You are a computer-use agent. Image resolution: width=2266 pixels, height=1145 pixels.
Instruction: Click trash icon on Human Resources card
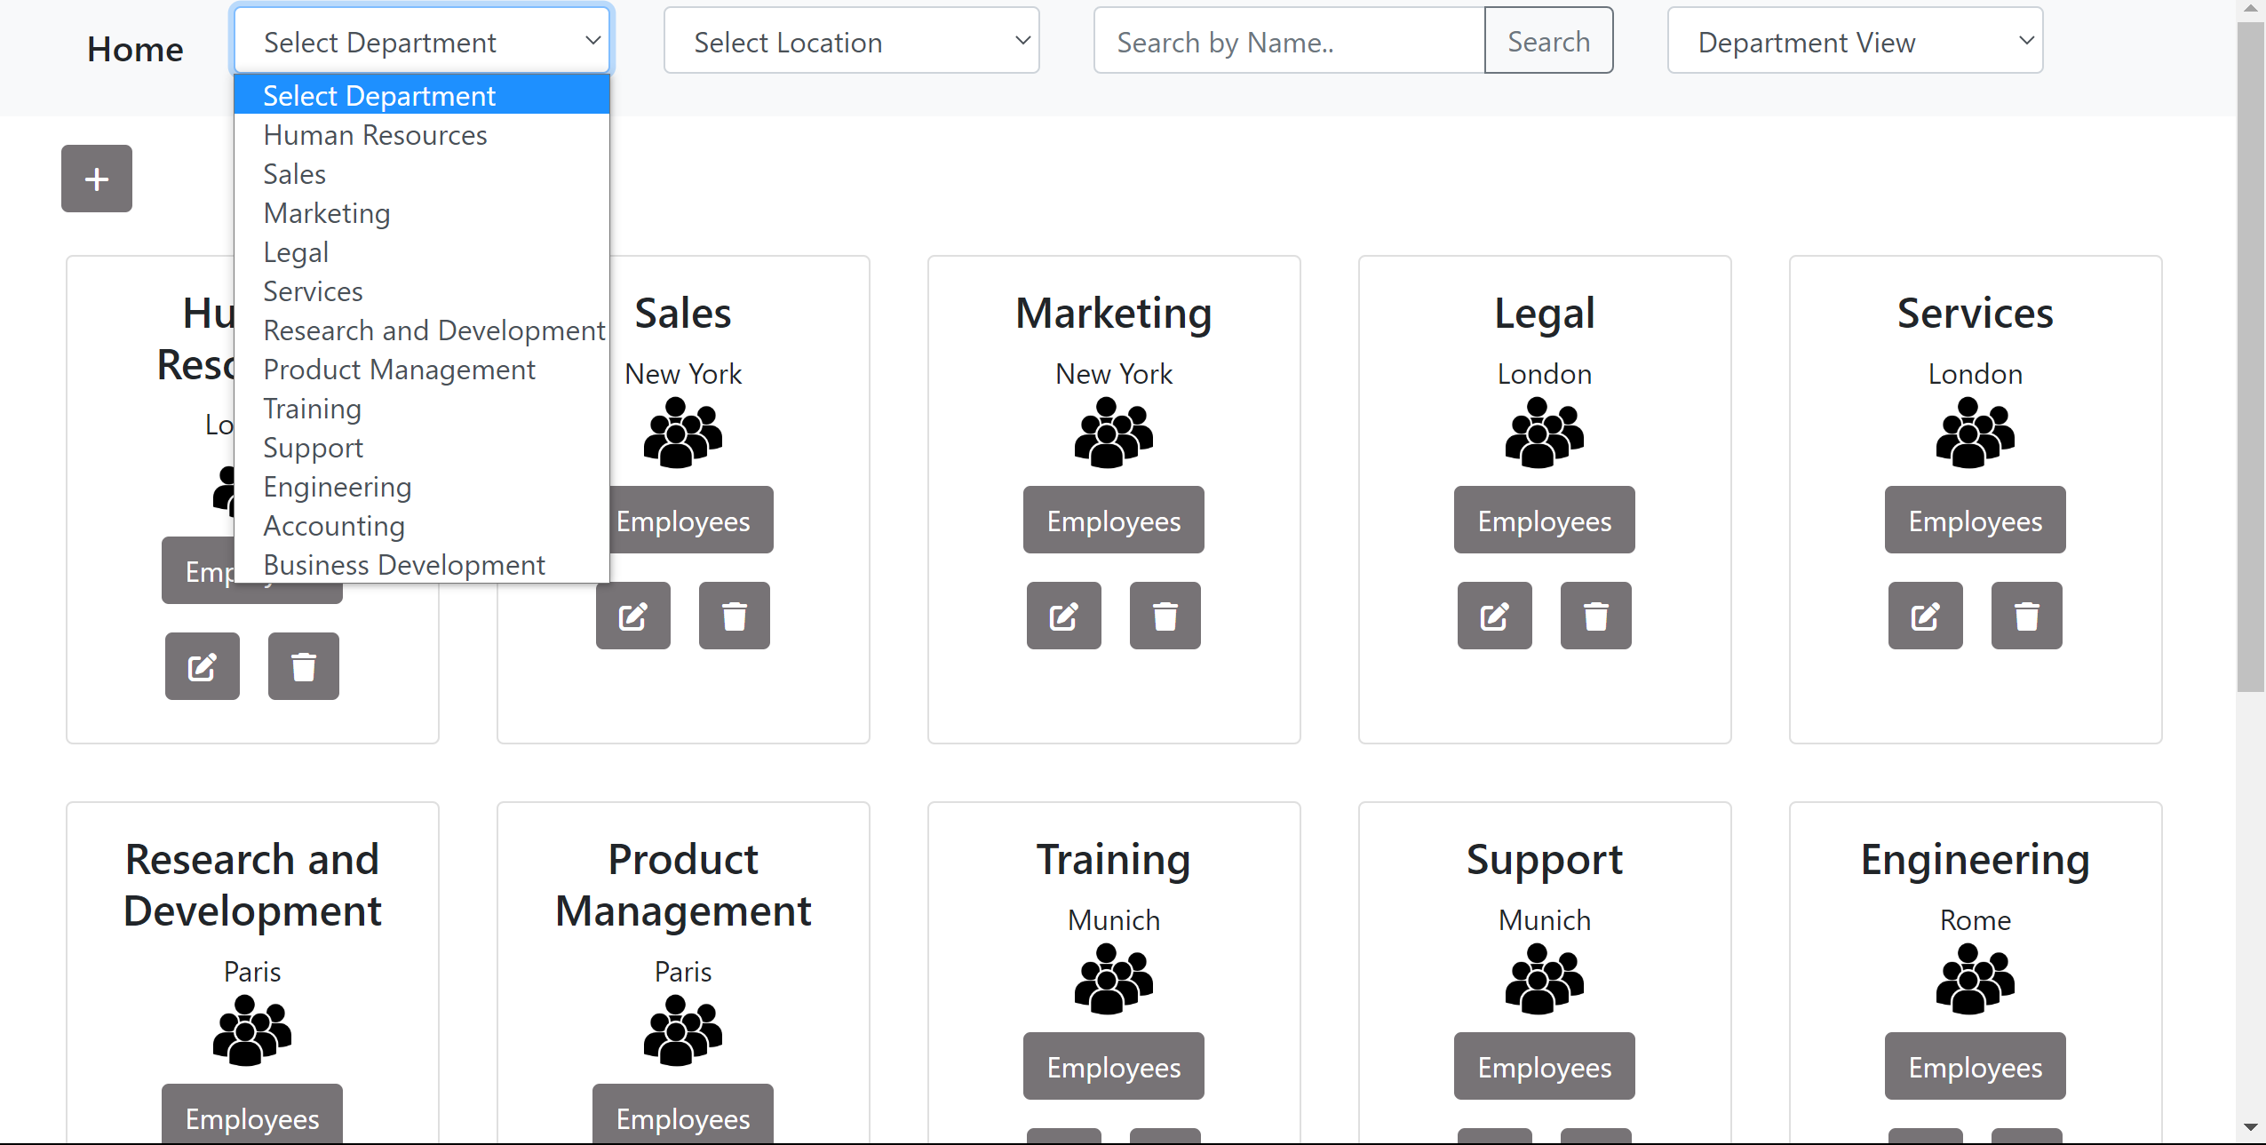pyautogui.click(x=303, y=666)
